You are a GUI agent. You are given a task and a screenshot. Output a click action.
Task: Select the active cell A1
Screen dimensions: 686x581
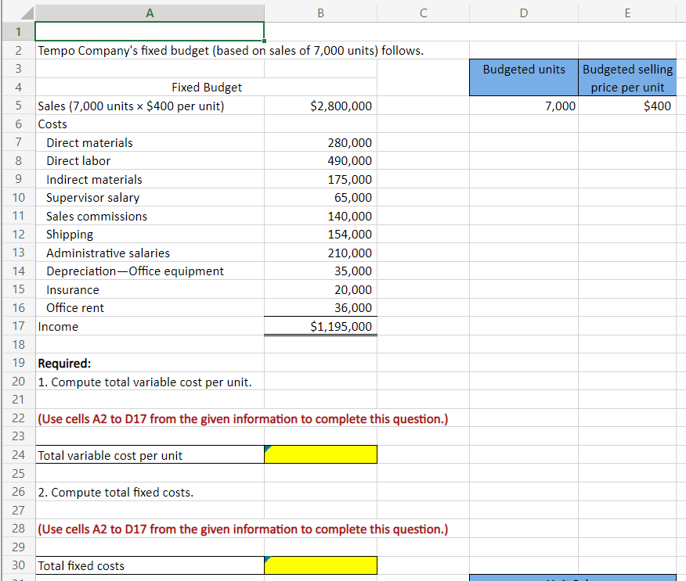(149, 31)
